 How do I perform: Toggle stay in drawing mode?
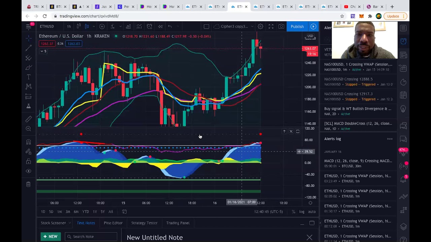click(x=29, y=152)
